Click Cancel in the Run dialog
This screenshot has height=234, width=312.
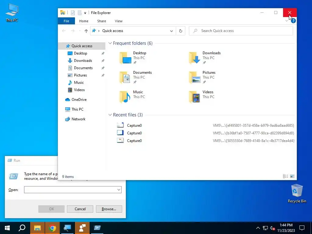tap(80, 209)
